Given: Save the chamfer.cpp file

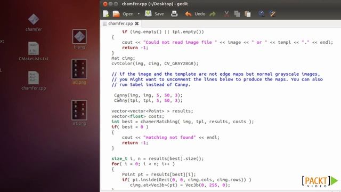Looking at the screenshot, I should click(x=154, y=14).
